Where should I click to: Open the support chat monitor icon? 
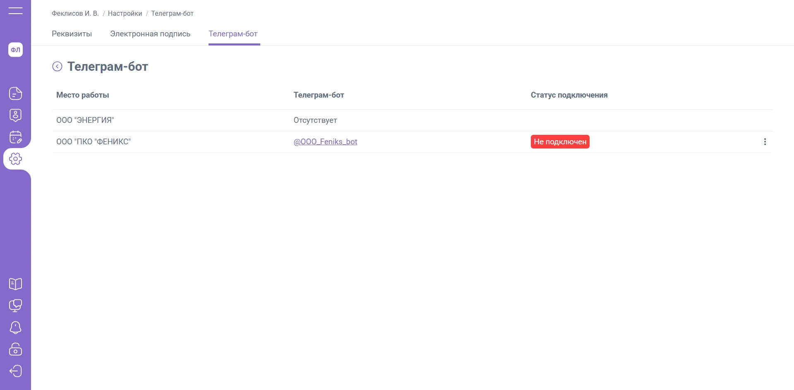point(15,306)
